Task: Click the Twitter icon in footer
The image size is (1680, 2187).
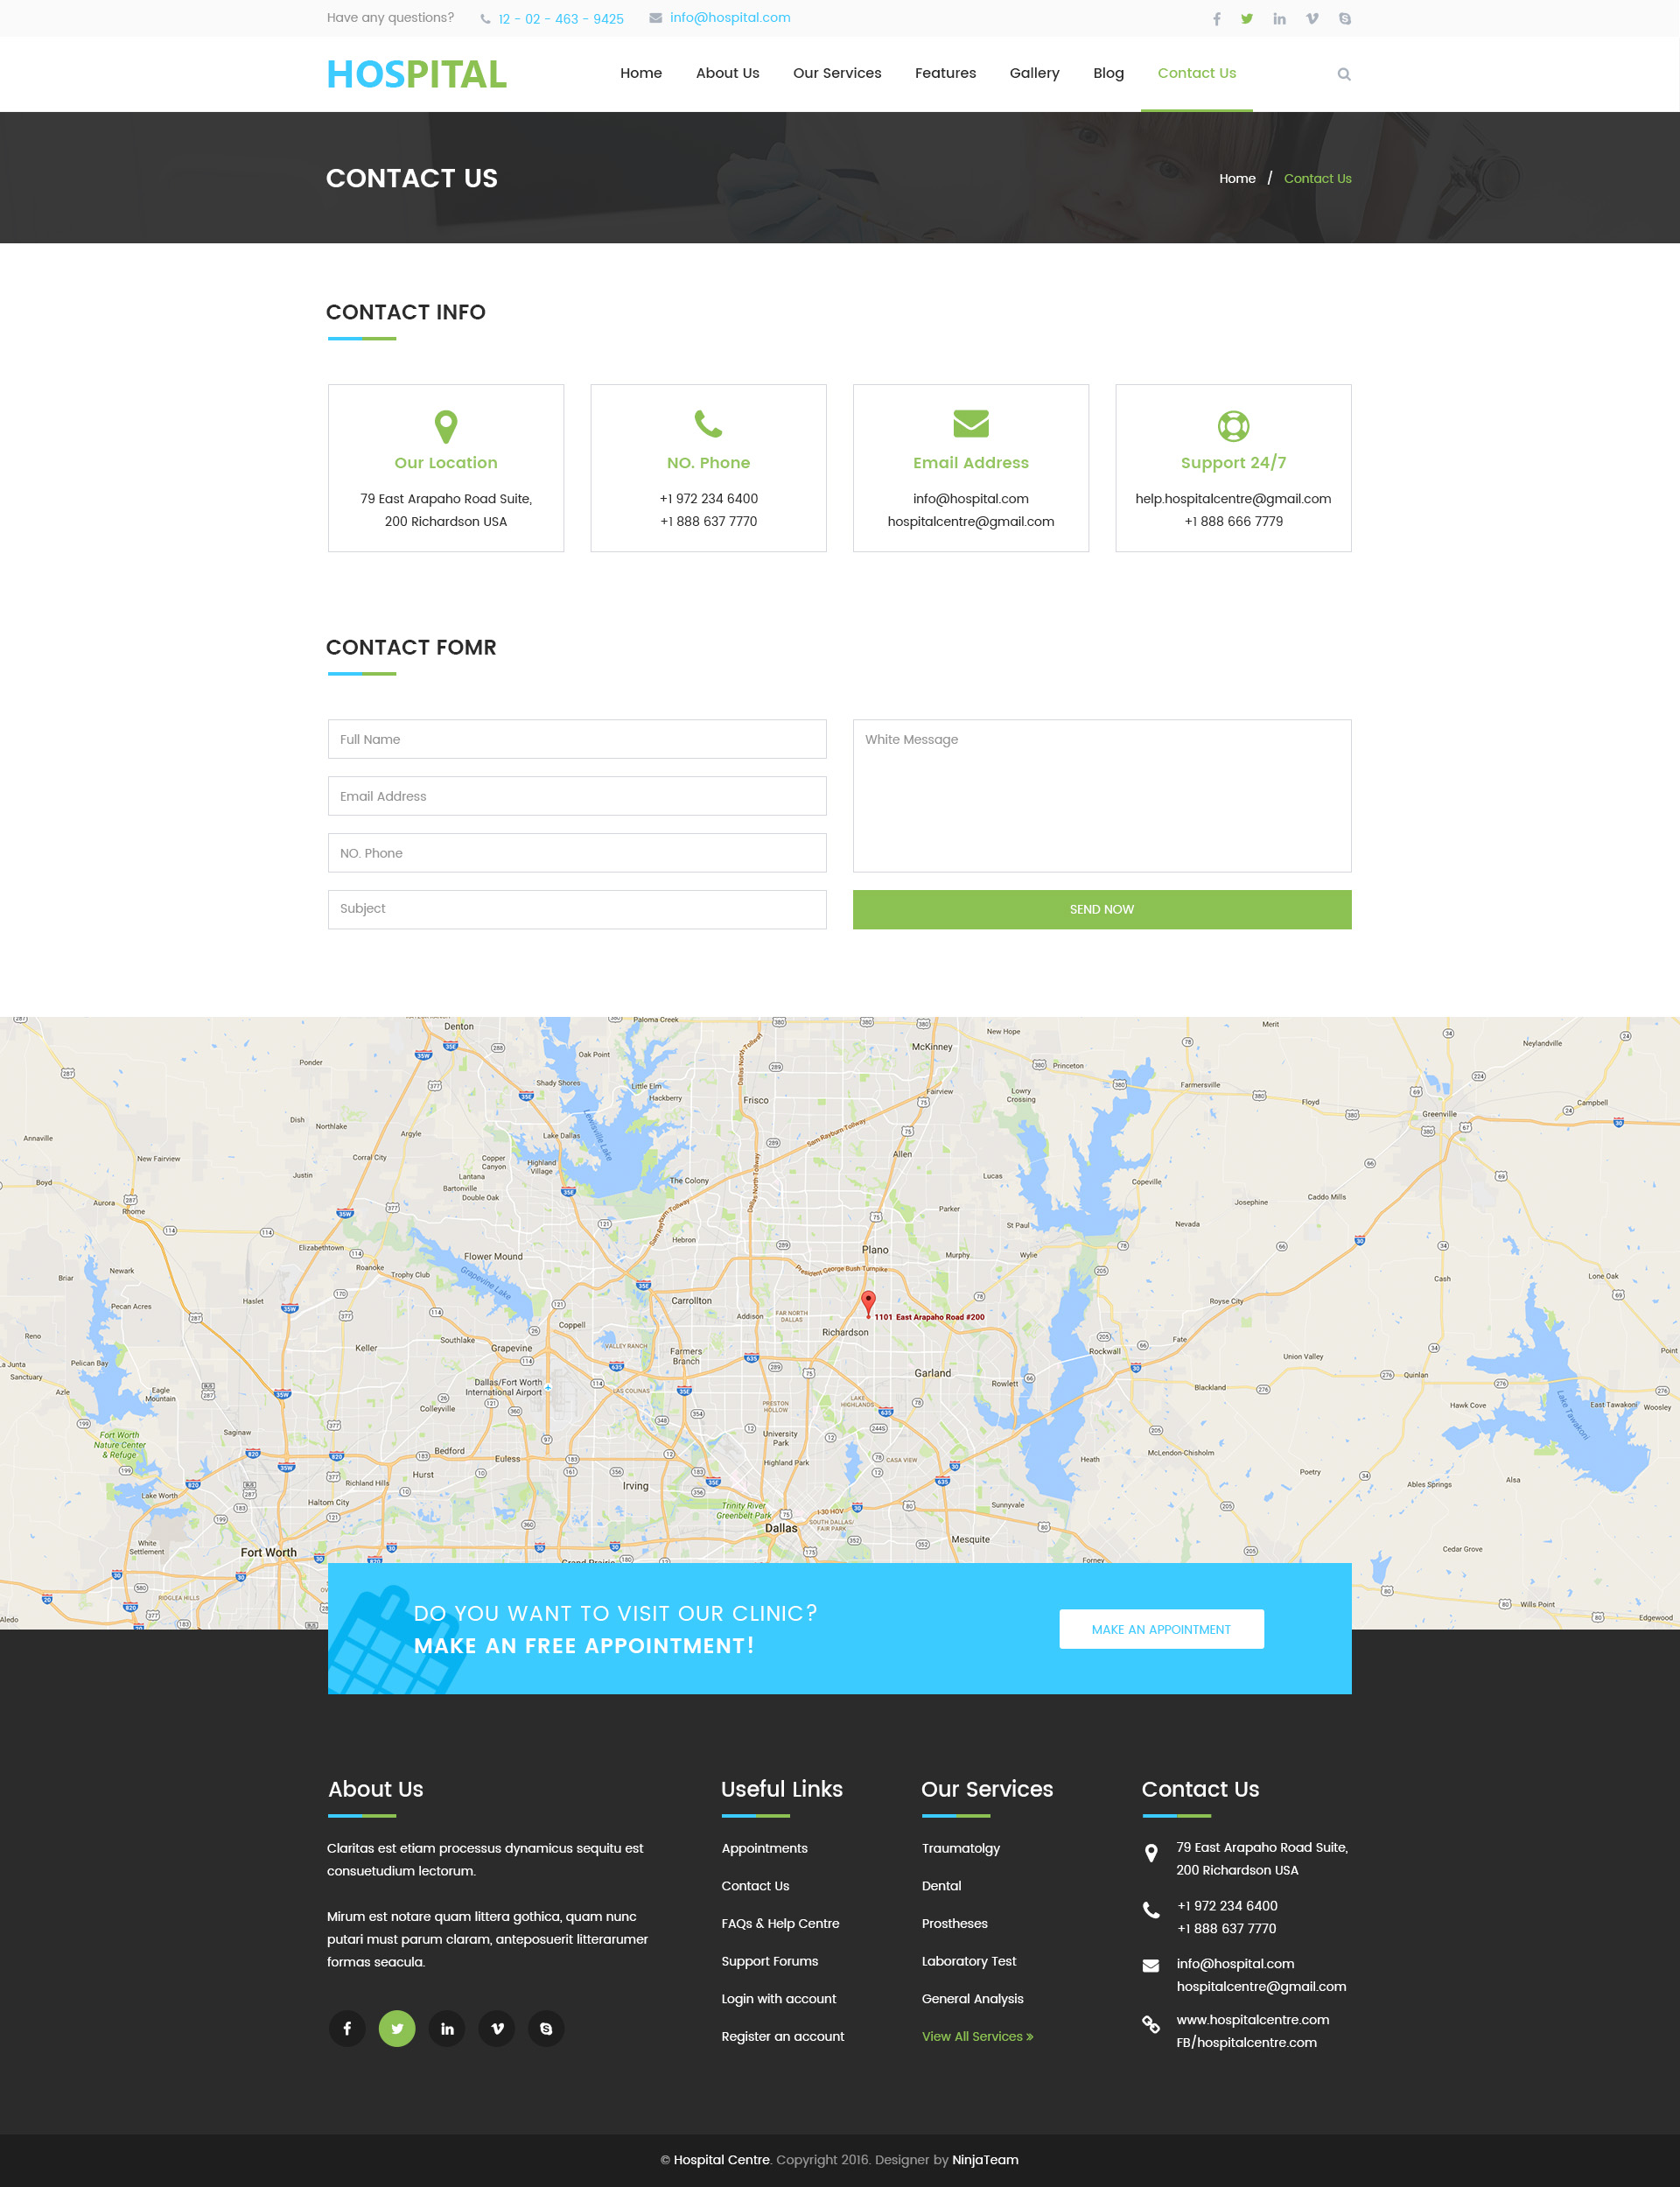Action: click(x=395, y=2026)
